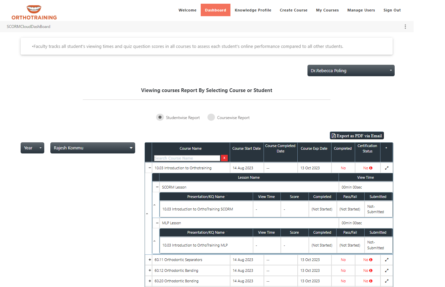Open the three-dot options menu
Screen dimensions: 445x287
405,27
